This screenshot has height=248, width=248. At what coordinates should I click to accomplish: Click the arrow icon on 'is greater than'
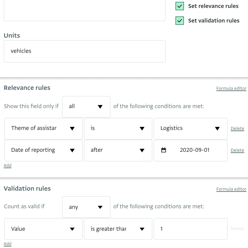click(142, 229)
